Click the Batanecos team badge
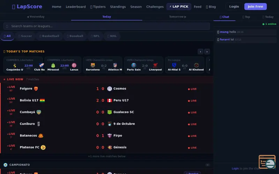Viewport: 279px width, 174px height. pos(41,135)
